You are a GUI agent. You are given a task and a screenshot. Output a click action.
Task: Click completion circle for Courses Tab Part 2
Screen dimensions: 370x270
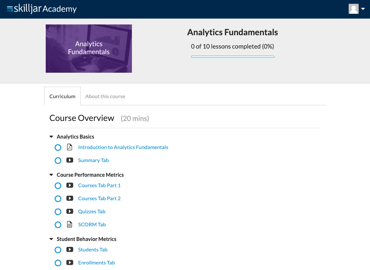[x=58, y=199]
